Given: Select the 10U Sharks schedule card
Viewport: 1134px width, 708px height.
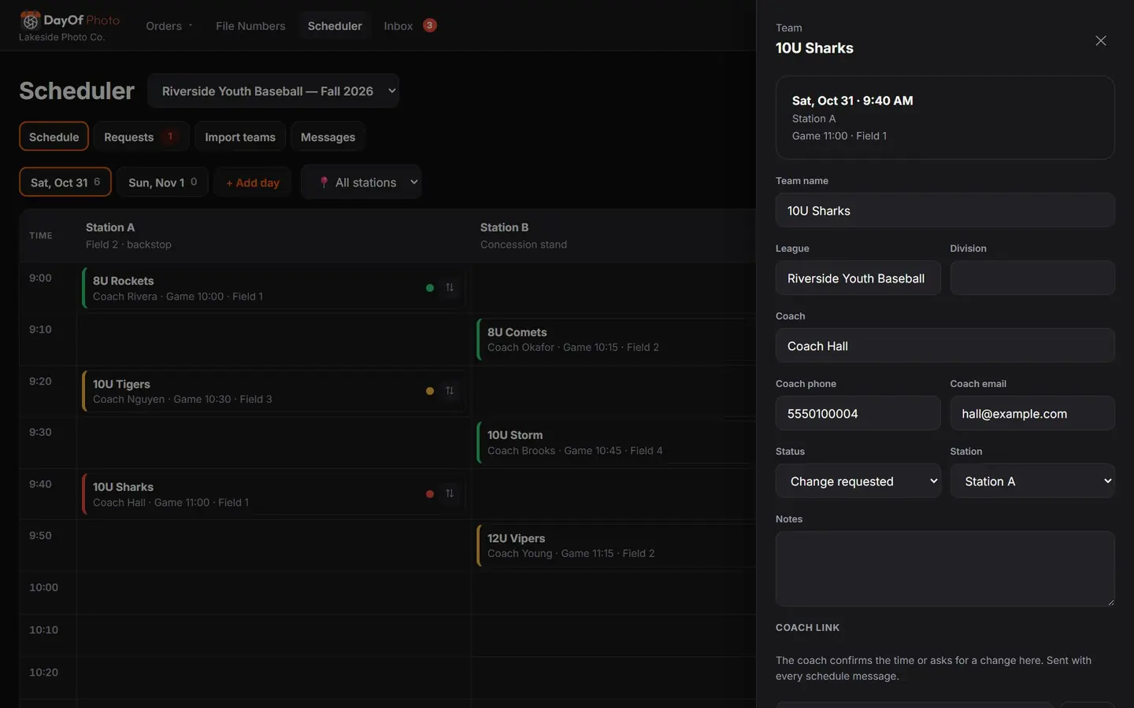Looking at the screenshot, I should [273, 494].
